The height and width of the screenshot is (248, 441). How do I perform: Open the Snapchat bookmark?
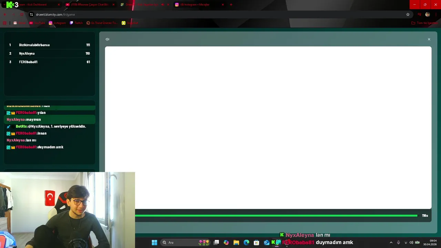coord(130,23)
